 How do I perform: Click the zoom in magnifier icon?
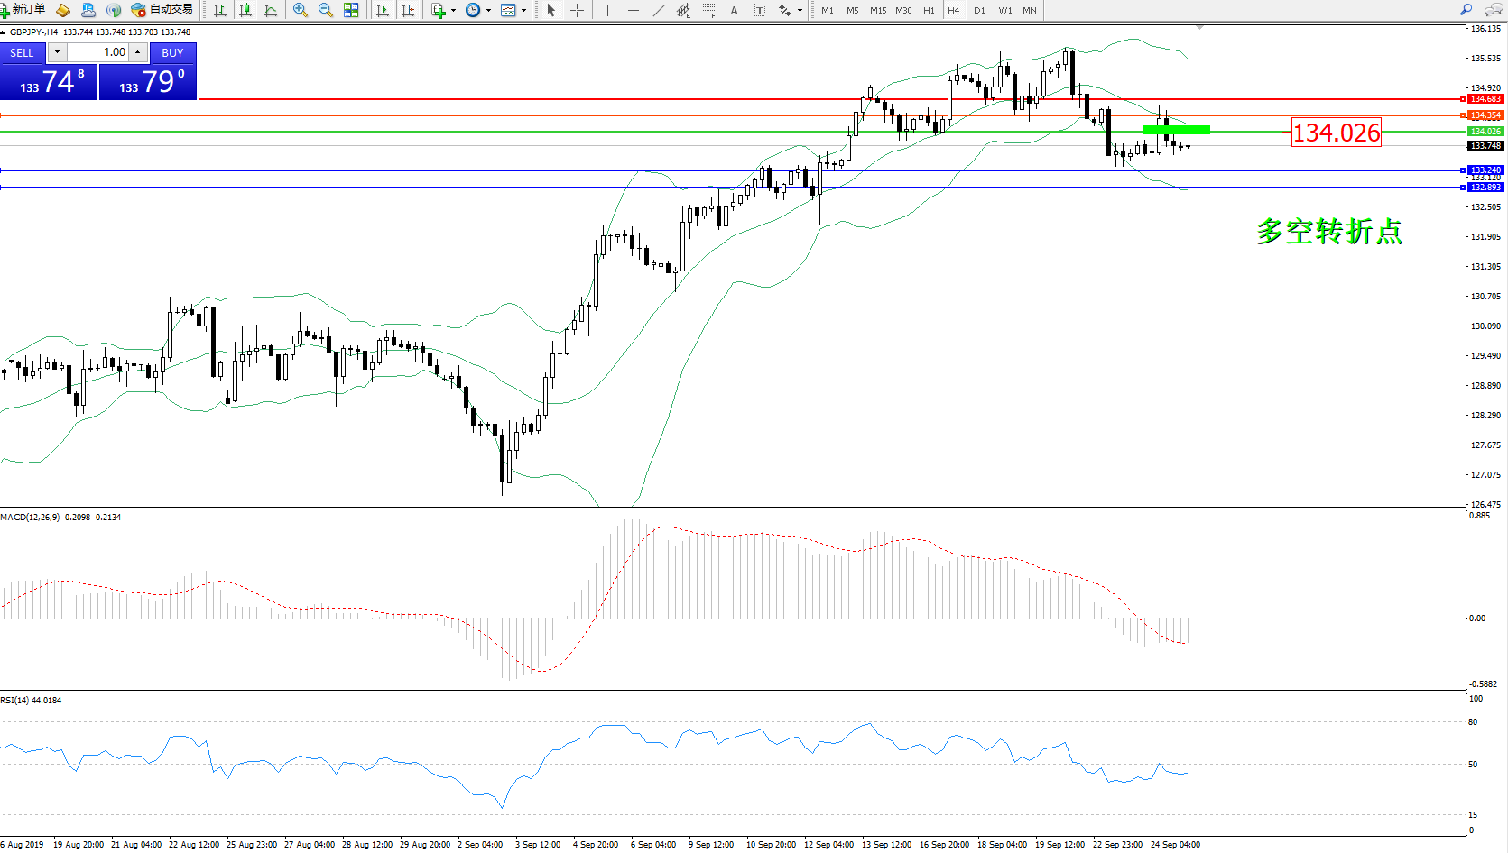click(x=301, y=10)
